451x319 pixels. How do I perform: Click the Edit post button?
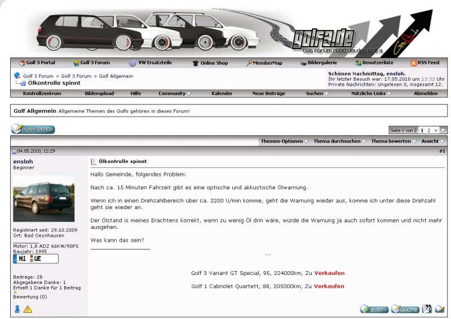pos(374,309)
